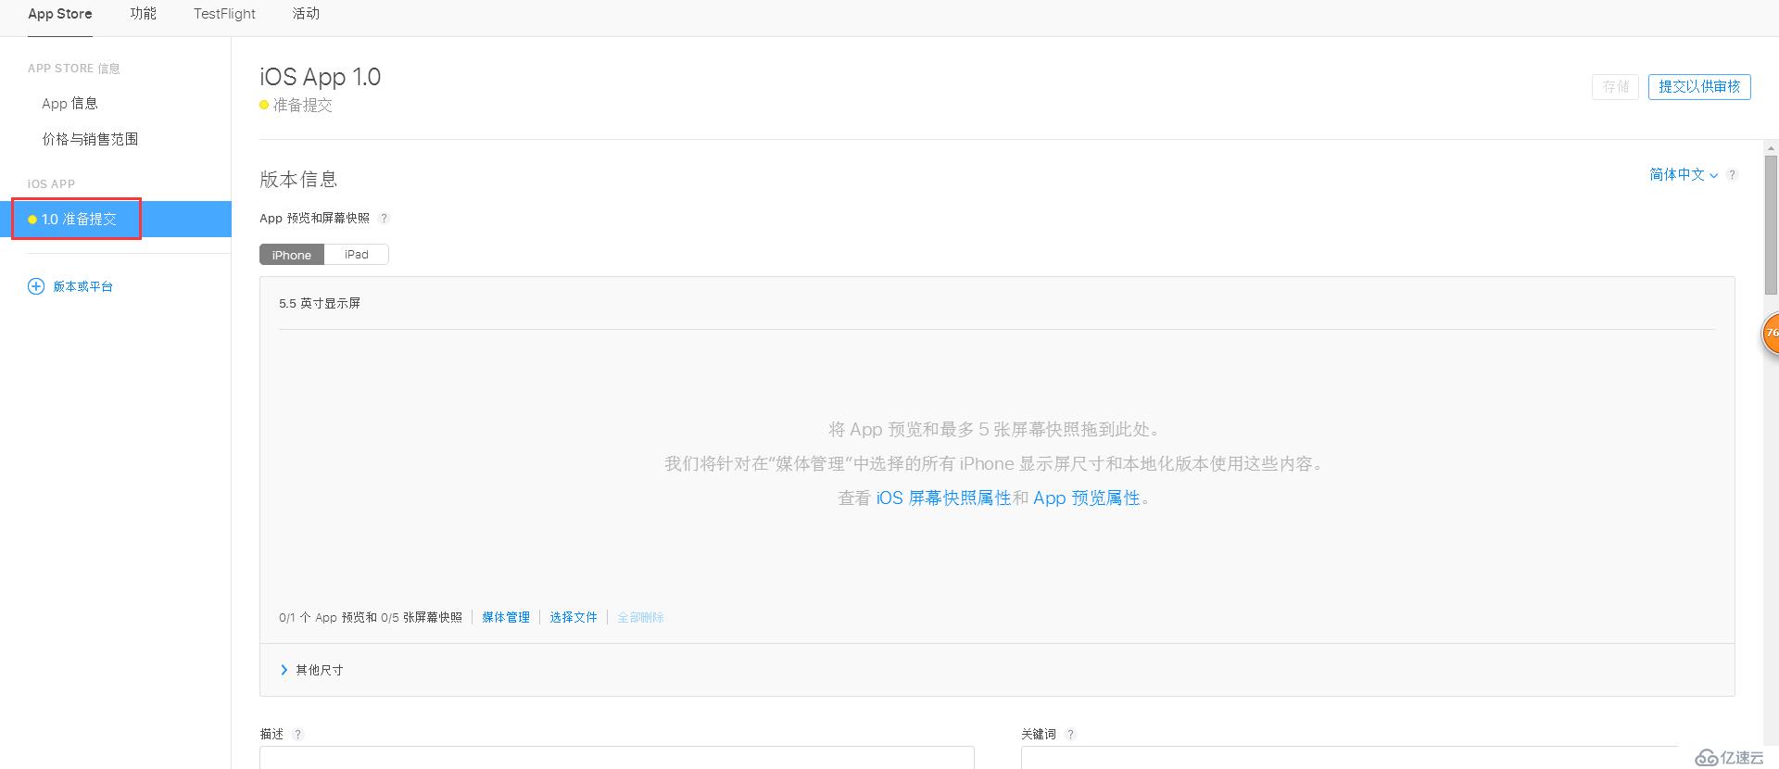The width and height of the screenshot is (1779, 769).
Task: Click the orange floating badge at right edge
Action: pos(1770,334)
